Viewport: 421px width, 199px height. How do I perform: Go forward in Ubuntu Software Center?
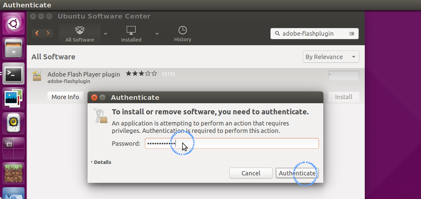pyautogui.click(x=48, y=33)
